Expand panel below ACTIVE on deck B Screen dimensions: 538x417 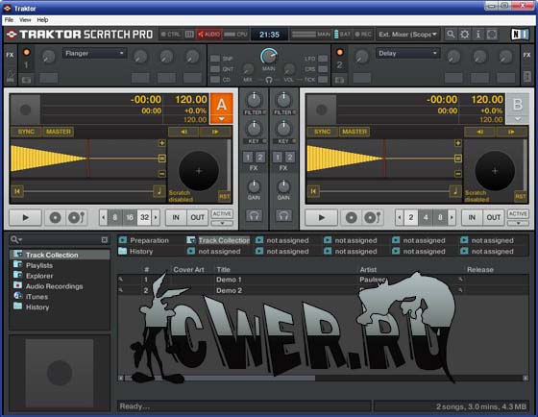[x=518, y=223]
